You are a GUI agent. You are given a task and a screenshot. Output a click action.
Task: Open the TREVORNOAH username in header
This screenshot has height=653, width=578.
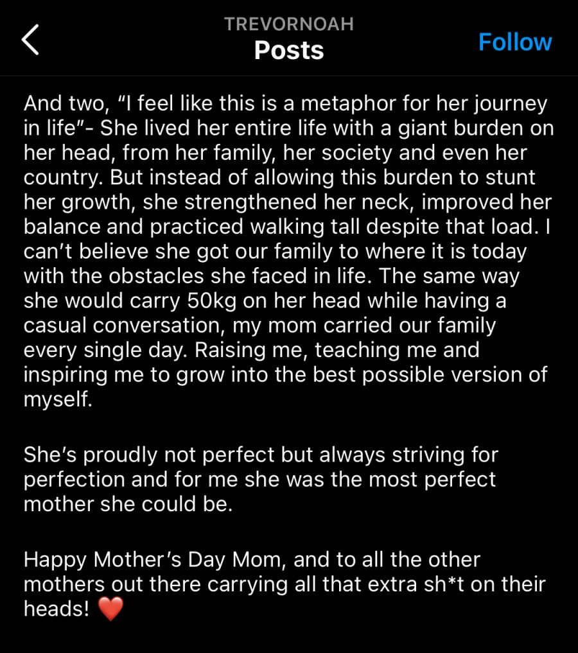289,24
